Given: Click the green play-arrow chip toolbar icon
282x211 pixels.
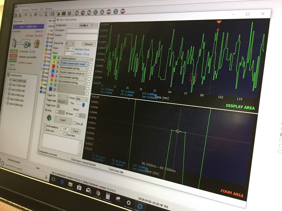Looking at the screenshot, I should (69, 13).
